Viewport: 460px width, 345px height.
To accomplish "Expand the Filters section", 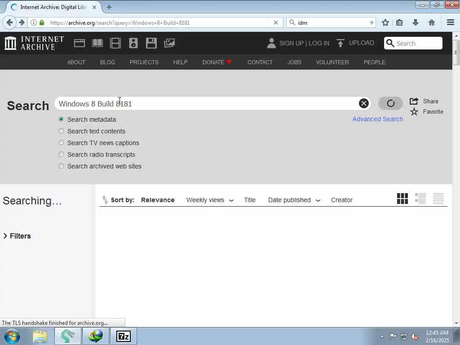I will [x=17, y=236].
